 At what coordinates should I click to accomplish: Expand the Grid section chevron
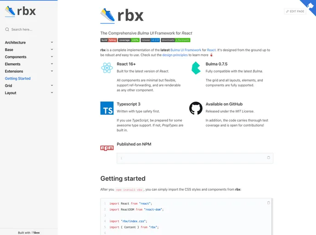(52, 85)
